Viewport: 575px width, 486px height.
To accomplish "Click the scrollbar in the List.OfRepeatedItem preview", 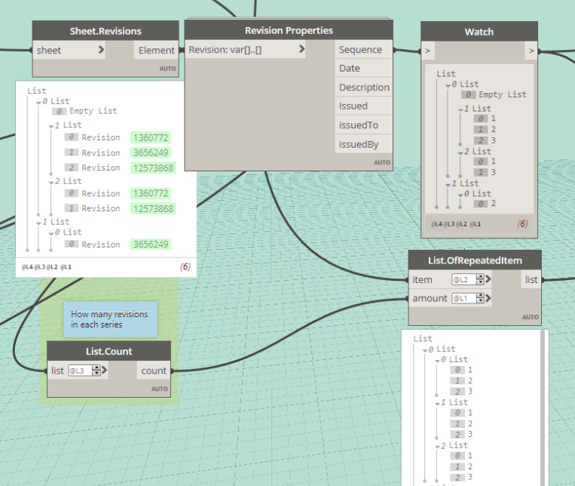I will click(542, 408).
